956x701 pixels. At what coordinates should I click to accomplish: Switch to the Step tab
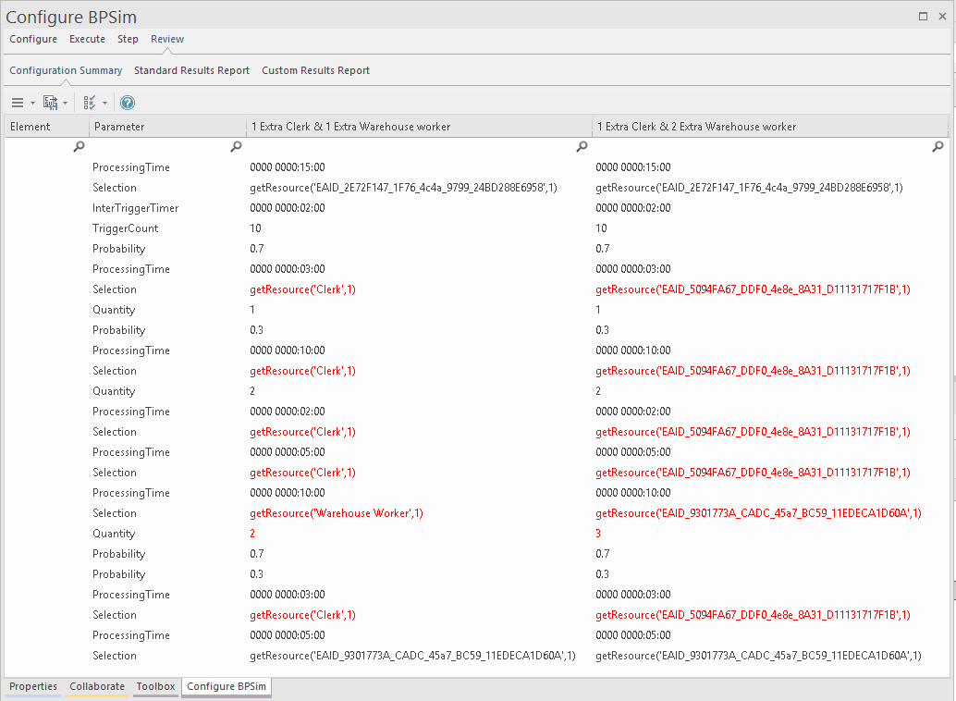point(128,39)
